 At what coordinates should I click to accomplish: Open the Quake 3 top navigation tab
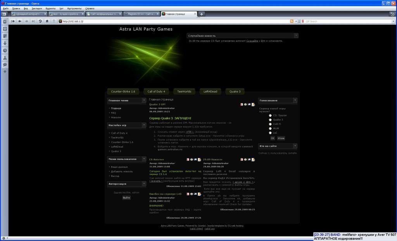click(235, 92)
